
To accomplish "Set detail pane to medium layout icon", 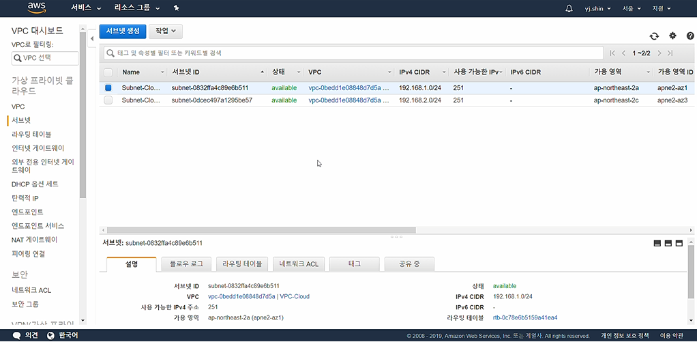I will pyautogui.click(x=668, y=243).
